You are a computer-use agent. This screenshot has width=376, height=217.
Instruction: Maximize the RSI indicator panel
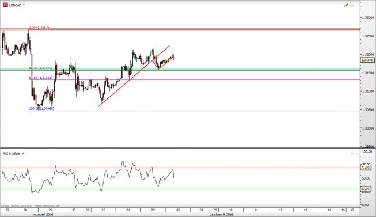pyautogui.click(x=352, y=154)
